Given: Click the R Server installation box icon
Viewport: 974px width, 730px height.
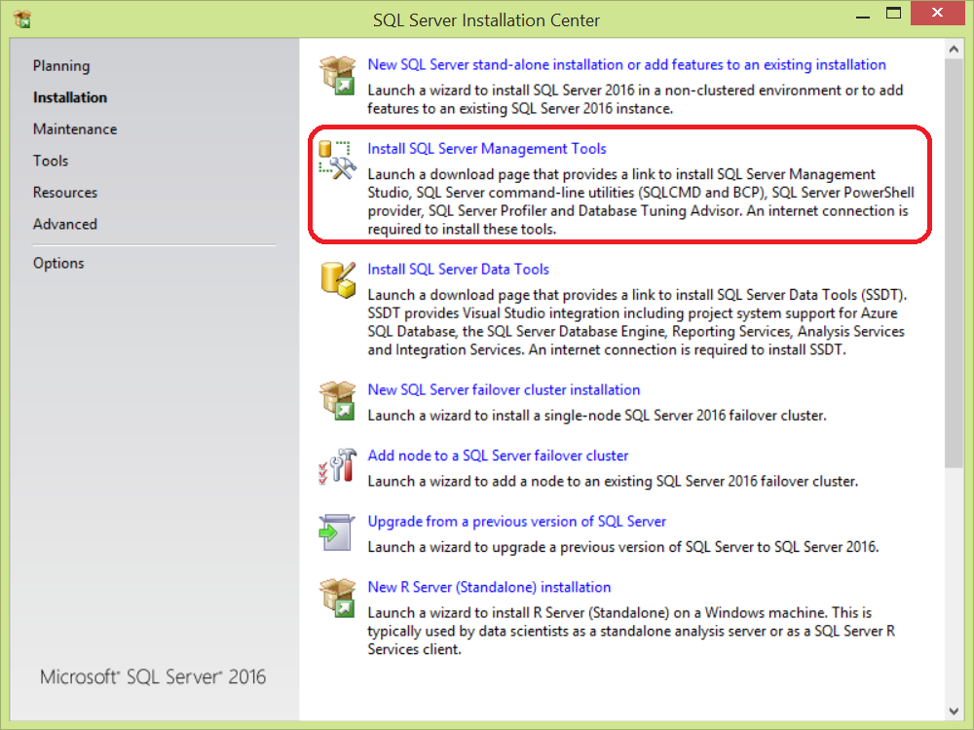Looking at the screenshot, I should coord(337,598).
